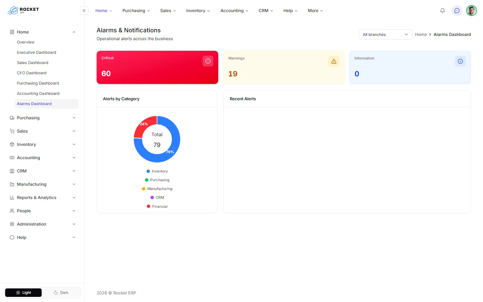Screen dimensions: 483x302
Task: Click Home in the breadcrumb
Action: pos(421,34)
